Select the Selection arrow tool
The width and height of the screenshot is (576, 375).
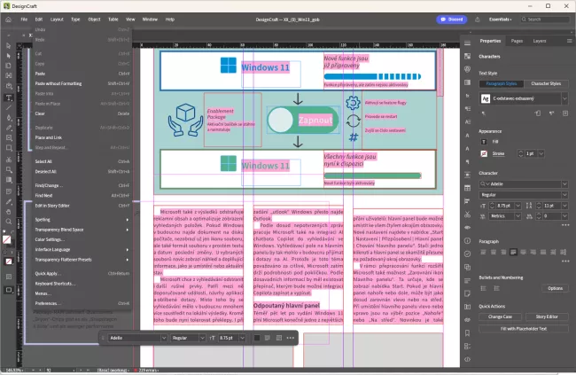(9, 46)
